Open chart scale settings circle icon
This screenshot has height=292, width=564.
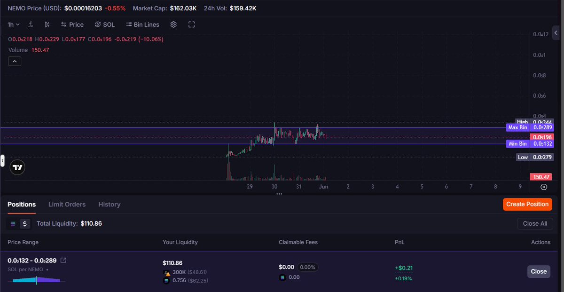[544, 187]
